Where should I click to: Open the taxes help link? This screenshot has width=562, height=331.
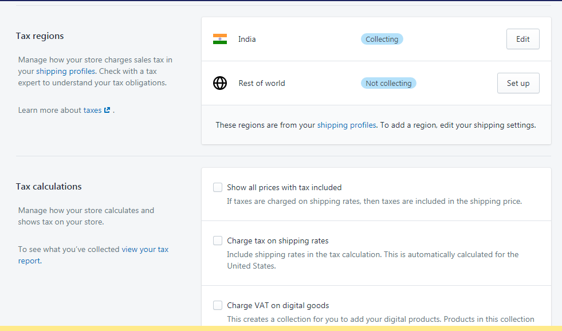coord(92,110)
